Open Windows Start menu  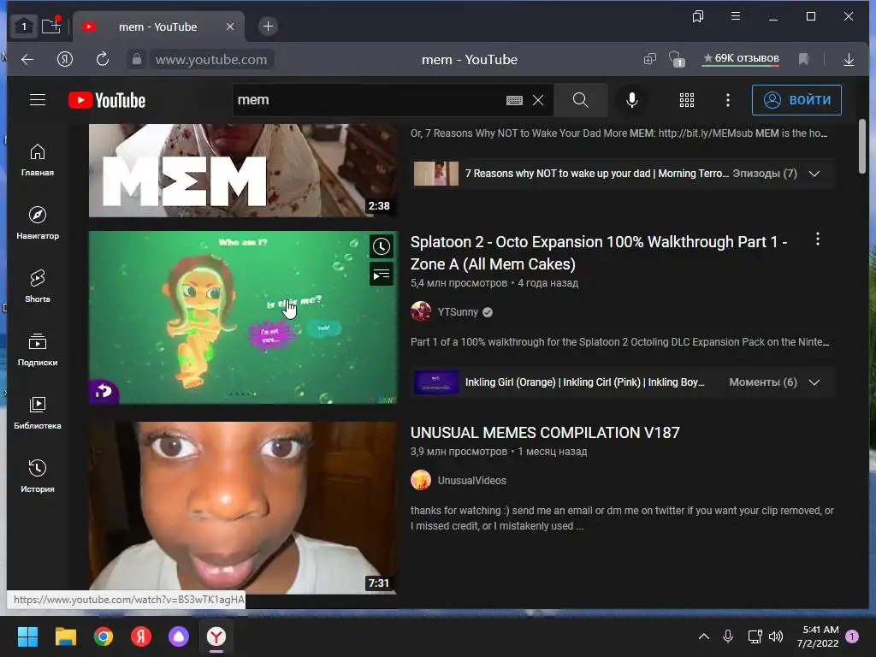pos(27,636)
